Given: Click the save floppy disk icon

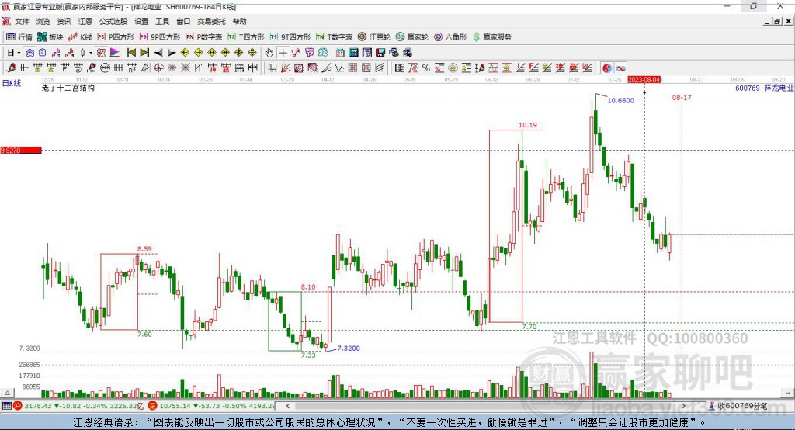Looking at the screenshot, I should pos(380,53).
